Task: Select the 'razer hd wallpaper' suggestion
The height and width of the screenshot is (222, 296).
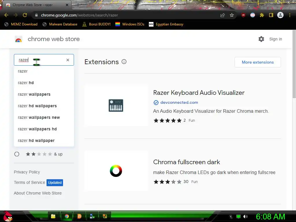Action: coord(44,140)
